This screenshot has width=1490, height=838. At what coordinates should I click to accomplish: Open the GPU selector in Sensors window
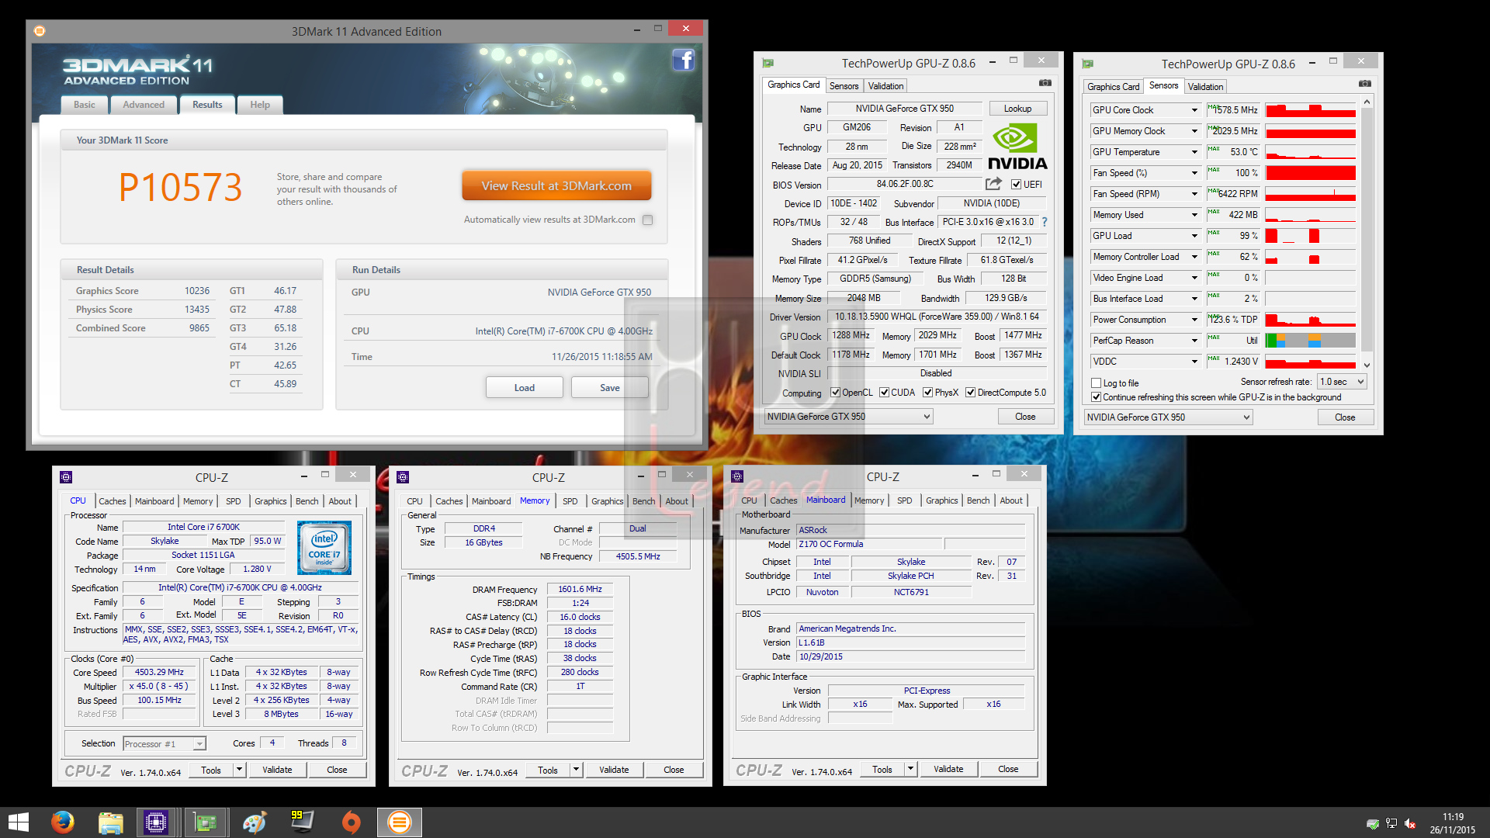(1169, 417)
